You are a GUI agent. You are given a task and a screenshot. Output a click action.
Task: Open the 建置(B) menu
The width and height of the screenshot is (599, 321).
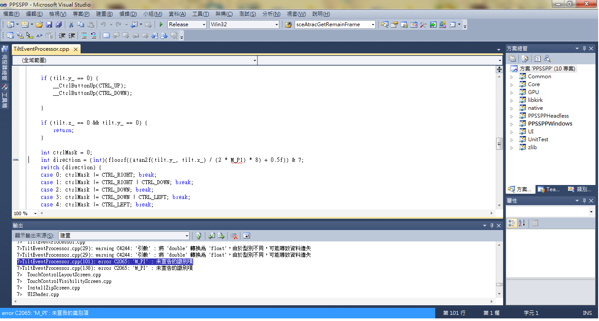pyautogui.click(x=104, y=14)
